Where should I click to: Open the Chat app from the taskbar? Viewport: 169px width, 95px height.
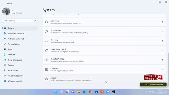tap(73, 92)
